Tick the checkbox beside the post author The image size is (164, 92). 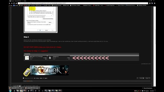click(23, 78)
